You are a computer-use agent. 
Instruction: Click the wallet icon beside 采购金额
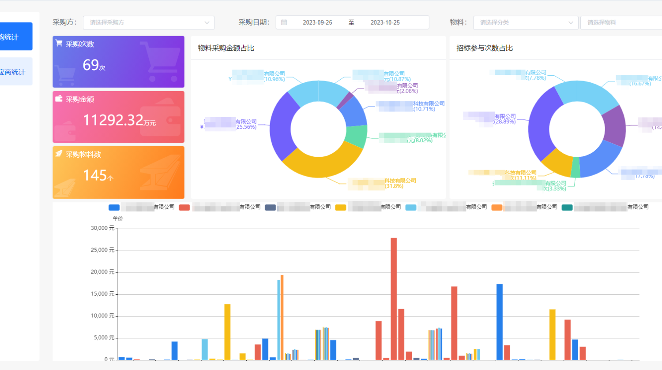coord(59,99)
